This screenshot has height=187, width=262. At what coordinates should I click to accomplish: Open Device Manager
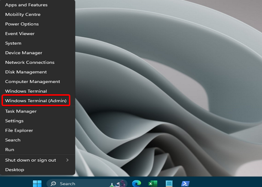[x=37, y=53]
